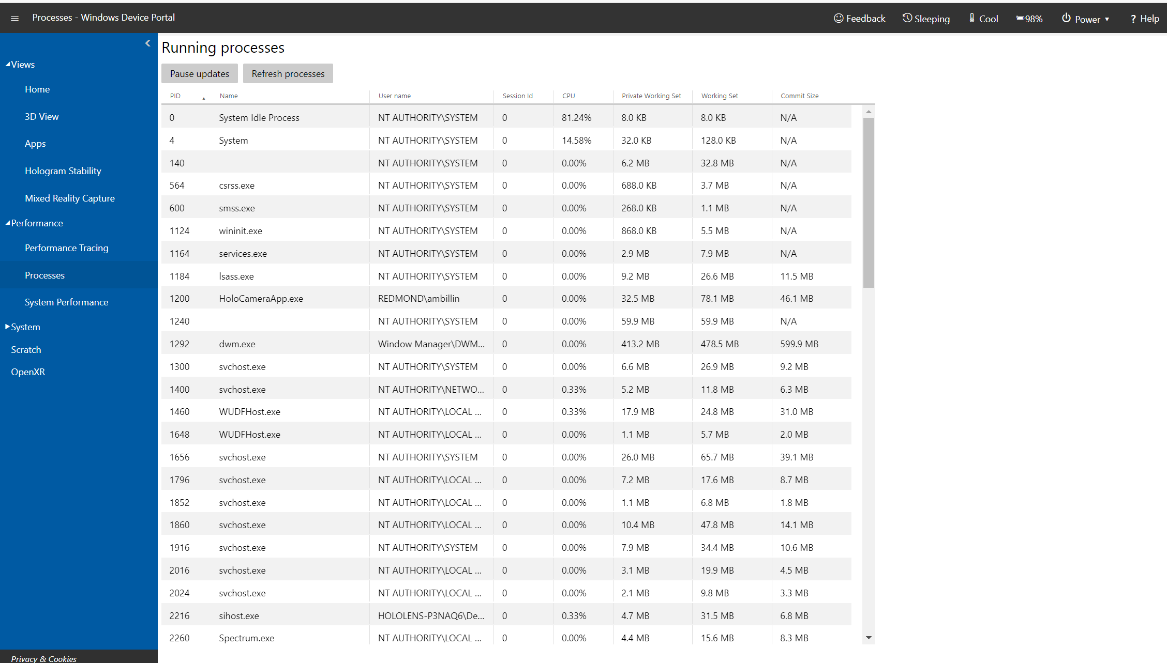Expand the Performance section

point(36,223)
